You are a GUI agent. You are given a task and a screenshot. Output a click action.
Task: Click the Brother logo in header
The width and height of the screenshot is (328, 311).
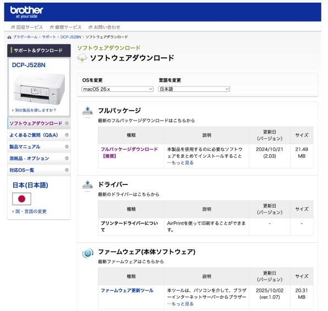coord(26,12)
